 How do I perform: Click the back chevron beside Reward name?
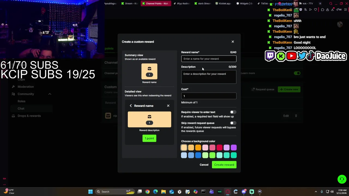[131, 106]
